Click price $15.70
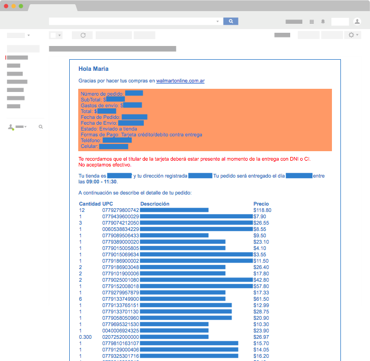Screen dimensions: 370x361 [x=261, y=344]
